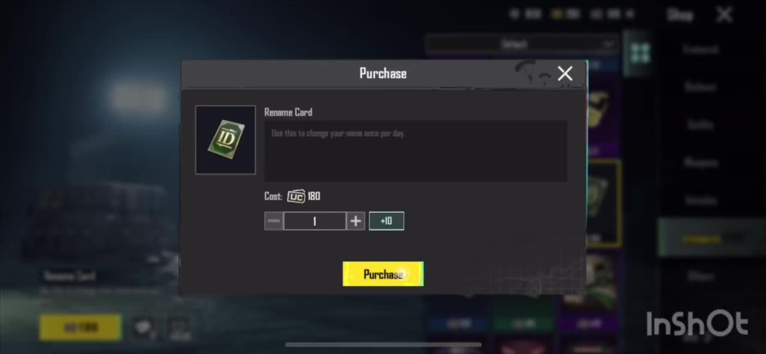Screen dimensions: 766x354
Task: Decrease quantity with the minus button
Action: (x=274, y=221)
